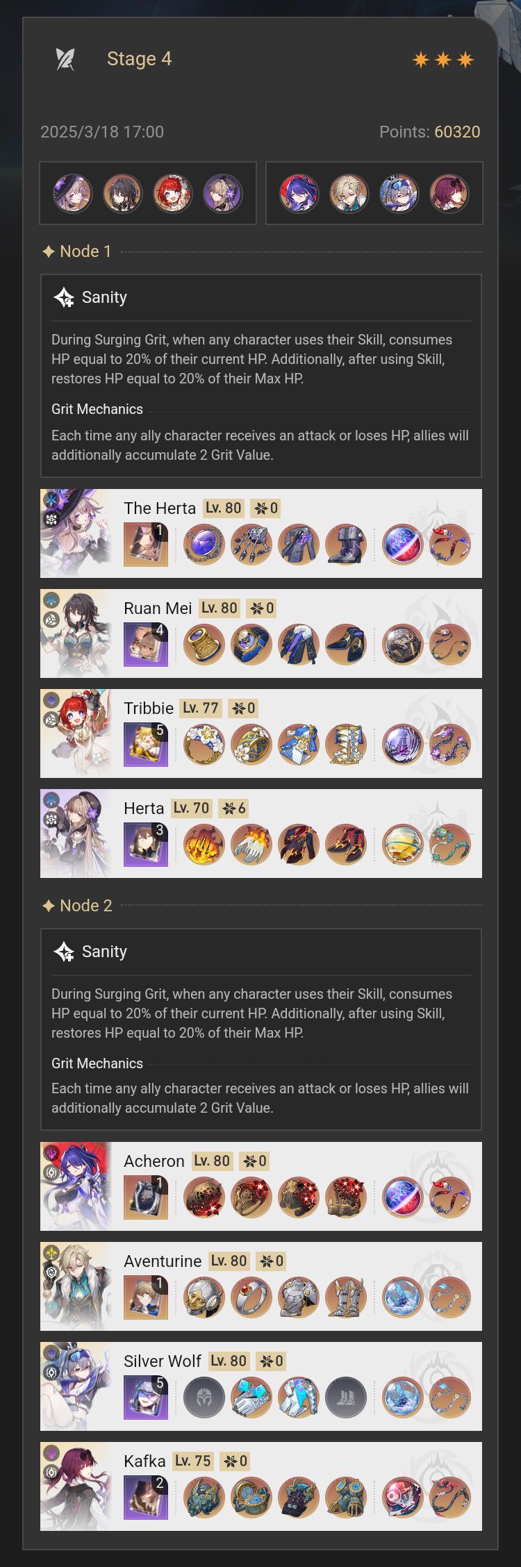Open Aventurine's ring hands relic icon
The width and height of the screenshot is (521, 1567).
pos(251,1297)
